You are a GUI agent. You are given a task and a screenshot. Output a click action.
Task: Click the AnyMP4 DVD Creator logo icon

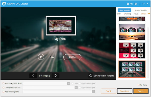pyautogui.click(x=4, y=4)
